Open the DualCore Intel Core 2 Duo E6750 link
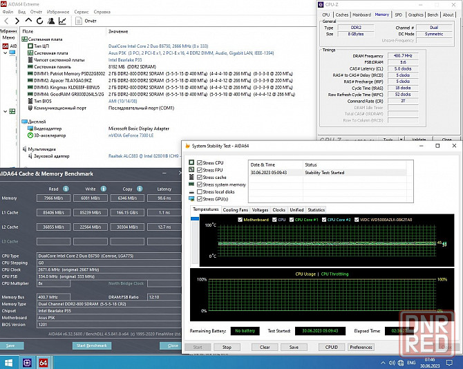463x369 pixels. click(158, 46)
